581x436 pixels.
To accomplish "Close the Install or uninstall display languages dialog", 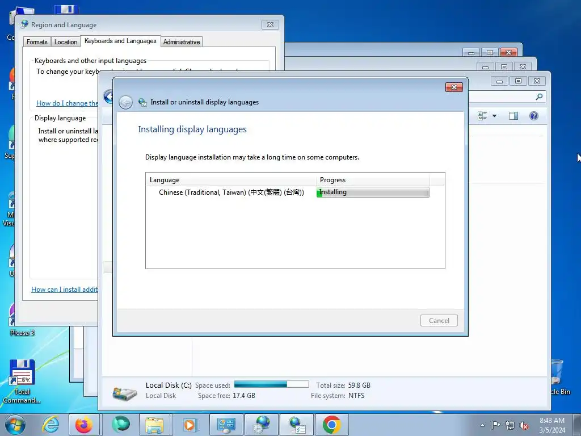I will [454, 87].
